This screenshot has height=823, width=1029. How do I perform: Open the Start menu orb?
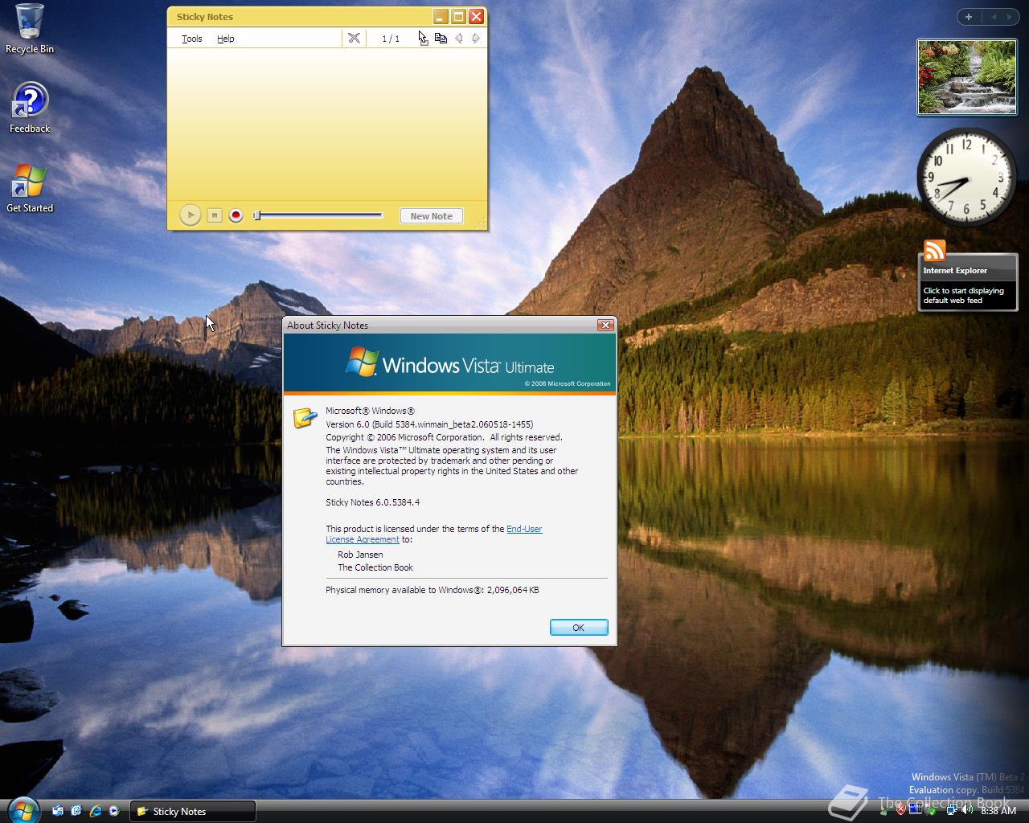click(x=22, y=809)
